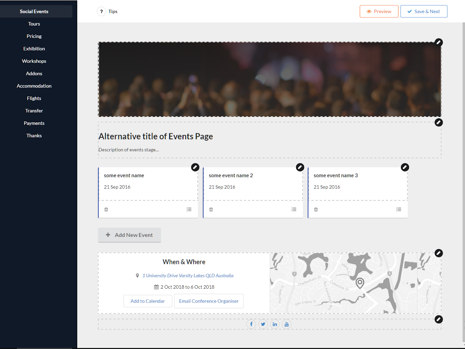Edit the banner image via its pencil icon
The width and height of the screenshot is (465, 349).
(439, 42)
